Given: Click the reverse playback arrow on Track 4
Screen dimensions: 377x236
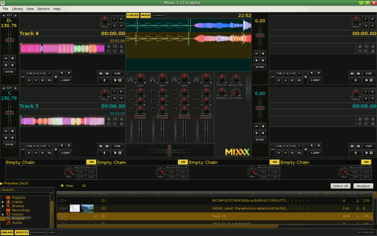Looking at the screenshot, I should (104, 80).
